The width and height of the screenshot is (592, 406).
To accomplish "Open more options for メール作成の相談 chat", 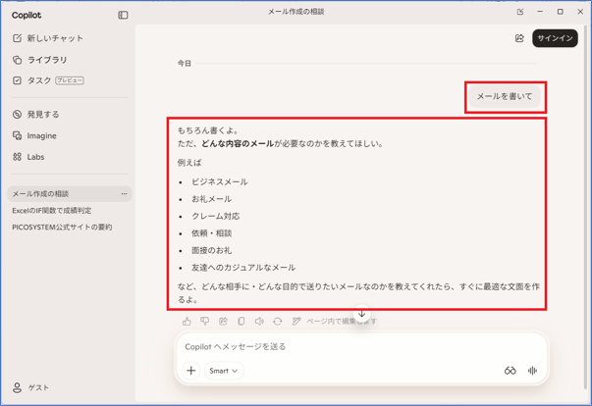I will (124, 194).
